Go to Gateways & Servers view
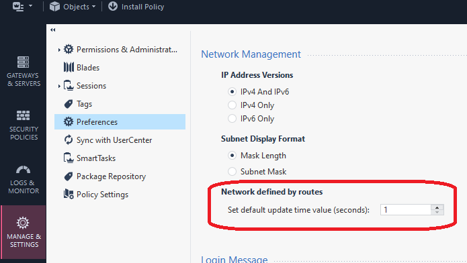The image size is (467, 263). point(24,71)
